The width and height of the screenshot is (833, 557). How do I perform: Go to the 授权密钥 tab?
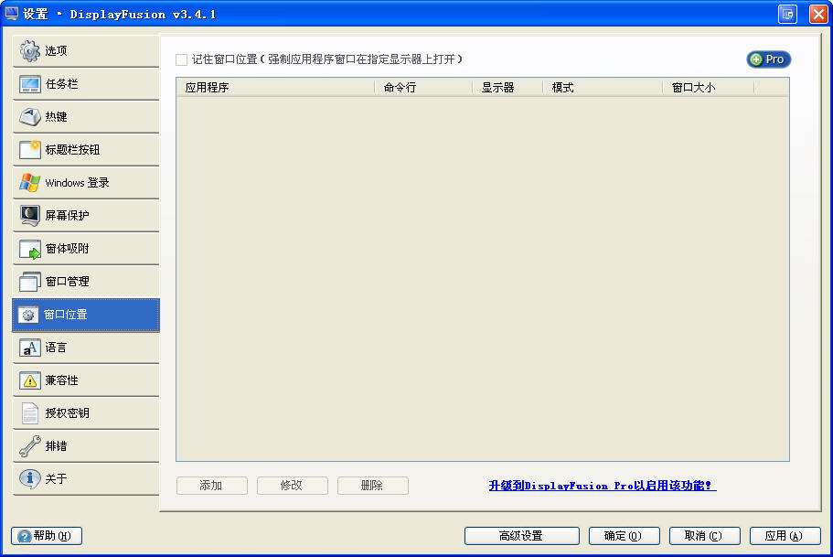pyautogui.click(x=86, y=413)
